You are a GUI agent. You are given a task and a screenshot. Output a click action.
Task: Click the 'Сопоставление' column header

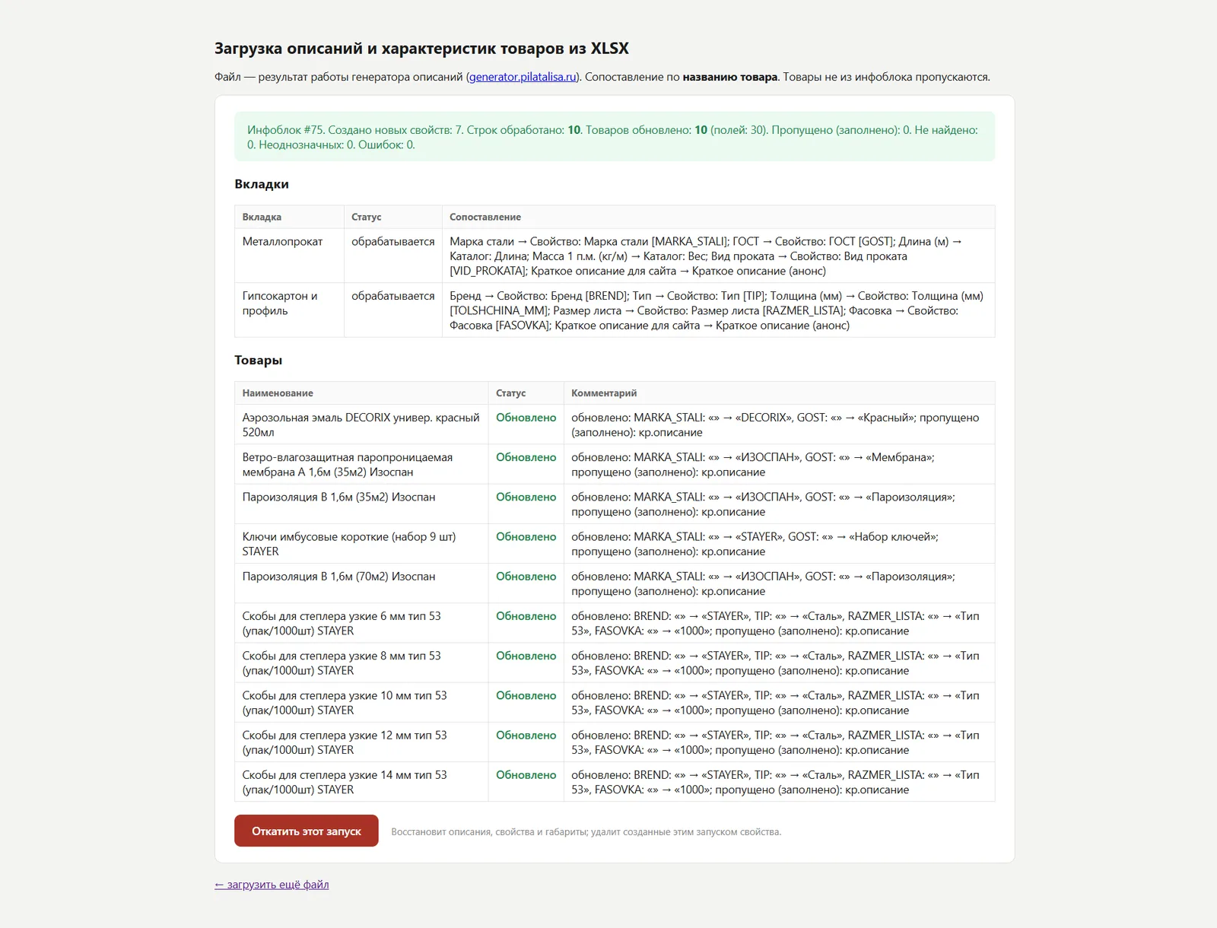pyautogui.click(x=485, y=217)
